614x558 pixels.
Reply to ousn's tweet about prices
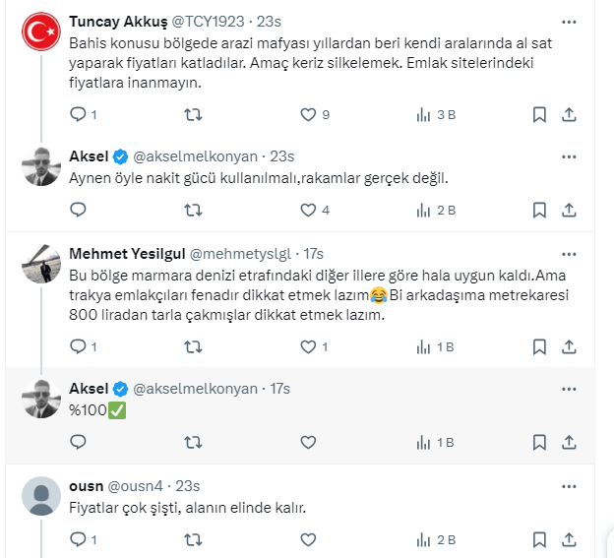pyautogui.click(x=79, y=539)
